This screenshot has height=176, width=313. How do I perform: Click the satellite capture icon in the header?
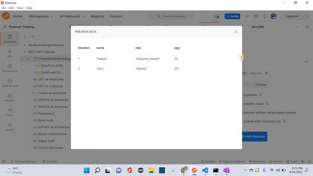(247, 16)
